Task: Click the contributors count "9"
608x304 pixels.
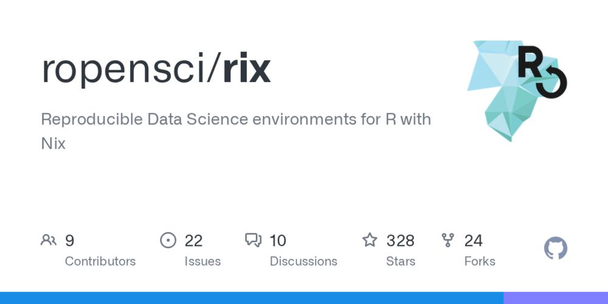Action: click(x=69, y=241)
